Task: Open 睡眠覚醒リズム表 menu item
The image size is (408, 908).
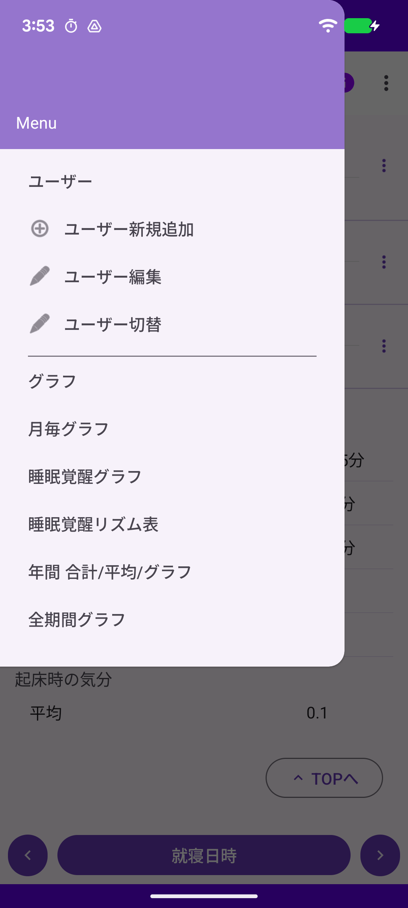Action: pos(93,524)
